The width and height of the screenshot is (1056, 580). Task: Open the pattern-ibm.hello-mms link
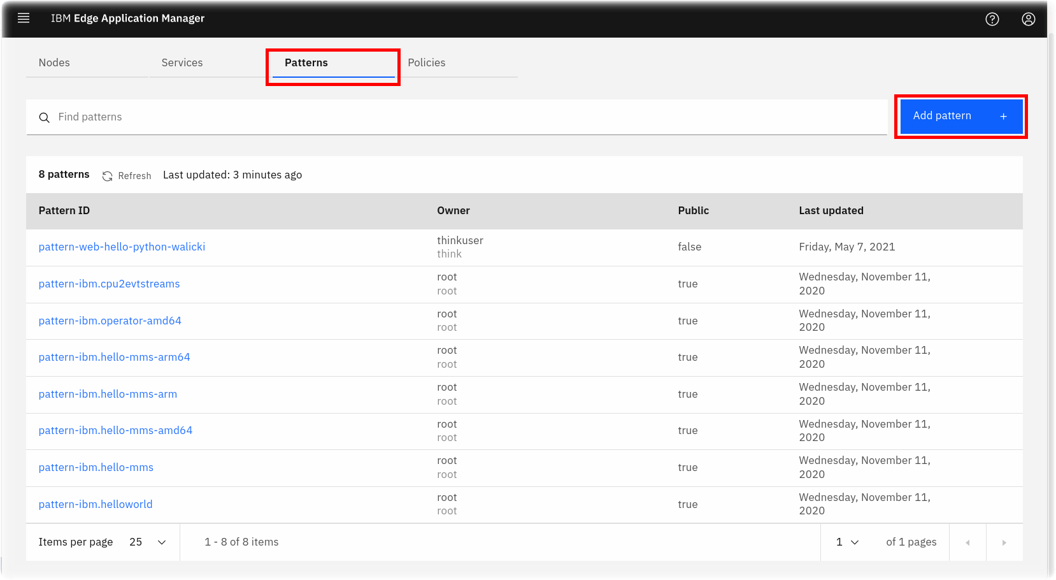pos(96,467)
